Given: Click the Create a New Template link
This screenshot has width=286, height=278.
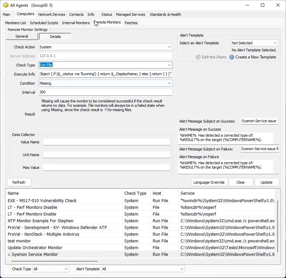Looking at the screenshot, I should click(256, 57).
